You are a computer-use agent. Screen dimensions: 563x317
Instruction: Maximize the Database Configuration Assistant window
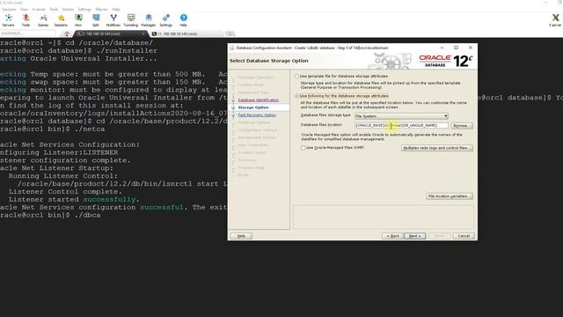[456, 48]
